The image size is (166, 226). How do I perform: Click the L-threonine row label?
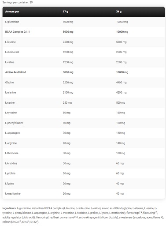pyautogui.click(x=12, y=153)
